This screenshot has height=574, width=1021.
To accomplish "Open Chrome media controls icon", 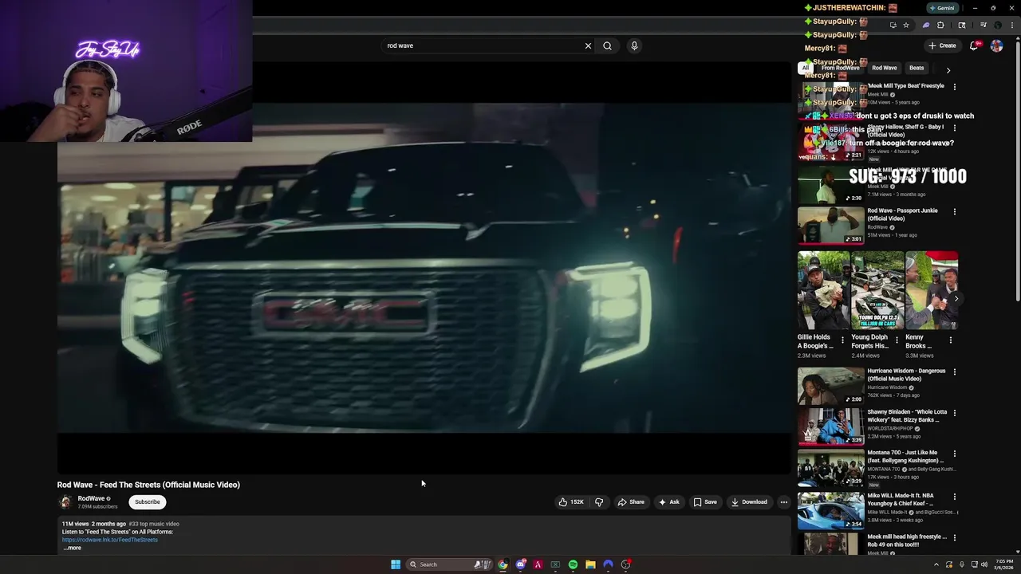I will (984, 25).
